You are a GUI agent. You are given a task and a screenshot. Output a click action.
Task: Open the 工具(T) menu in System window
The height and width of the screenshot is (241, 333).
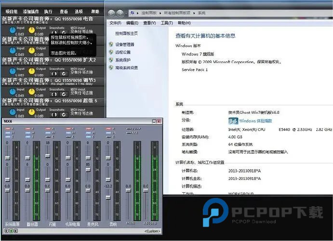pos(167,23)
